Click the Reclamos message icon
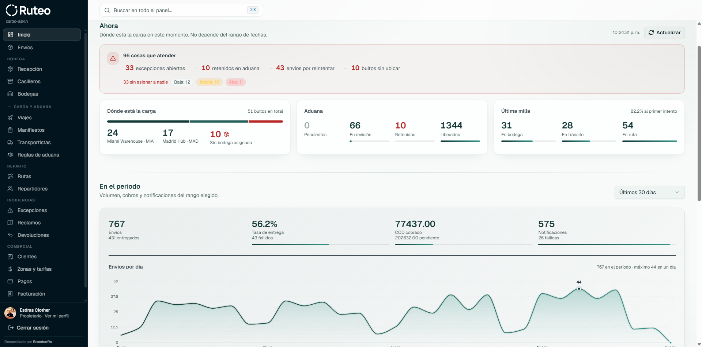 pyautogui.click(x=10, y=223)
